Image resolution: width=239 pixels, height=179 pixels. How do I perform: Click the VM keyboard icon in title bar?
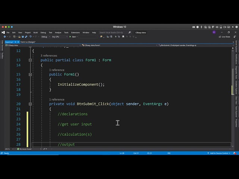(x=193, y=27)
